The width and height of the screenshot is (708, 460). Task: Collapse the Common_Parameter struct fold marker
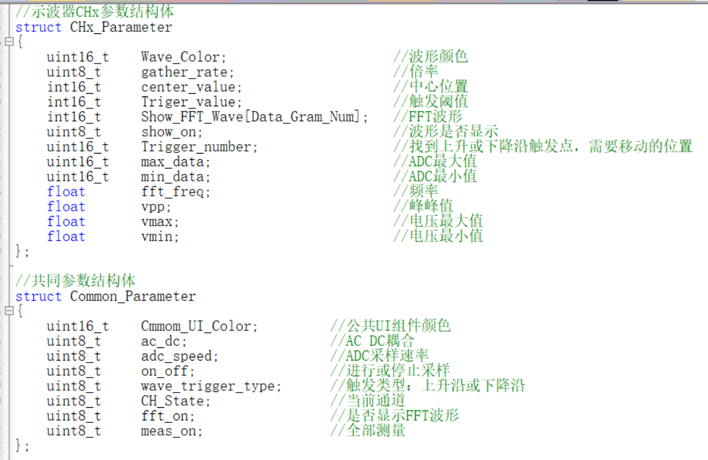coord(9,311)
